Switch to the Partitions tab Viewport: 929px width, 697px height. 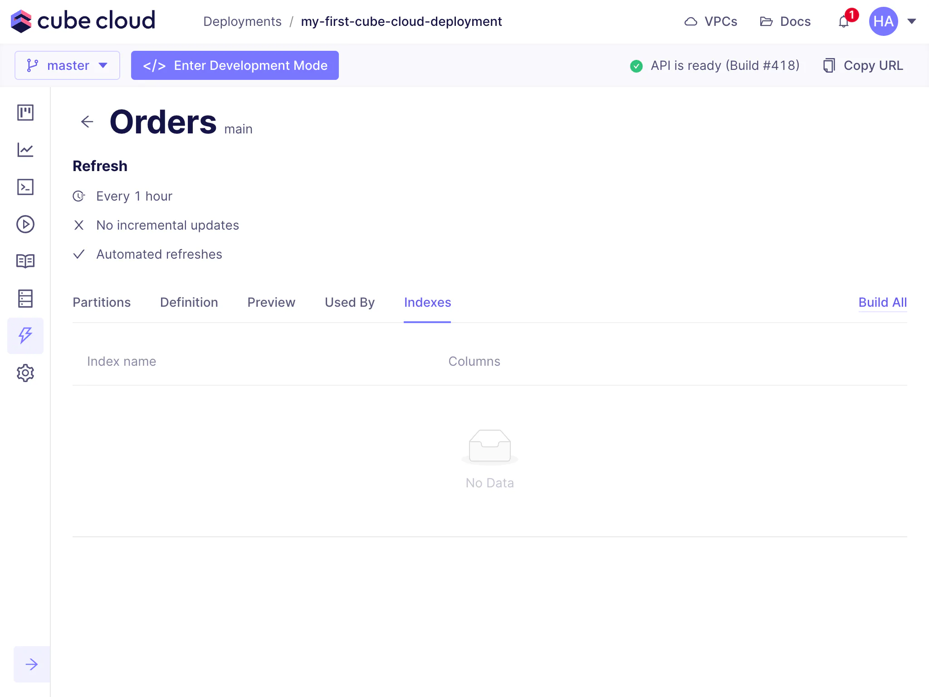pos(102,302)
